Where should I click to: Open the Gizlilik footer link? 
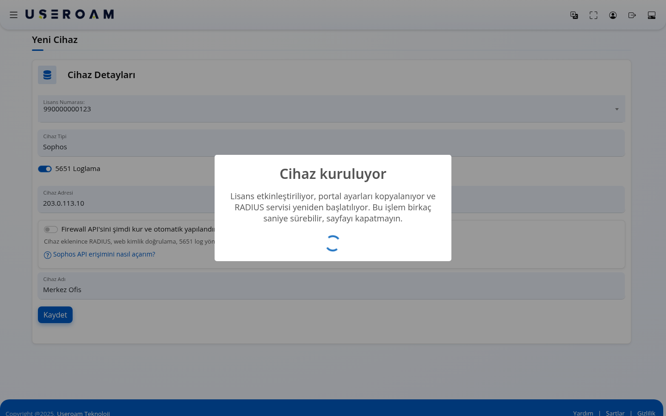[x=646, y=413]
